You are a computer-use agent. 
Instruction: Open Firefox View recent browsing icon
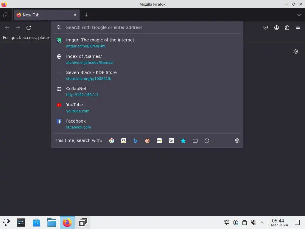point(6,15)
